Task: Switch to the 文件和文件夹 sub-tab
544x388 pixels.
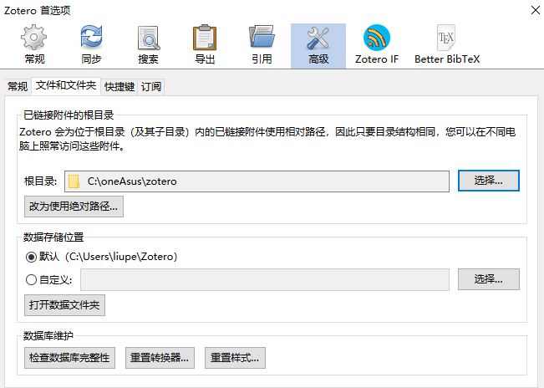Action: pyautogui.click(x=66, y=85)
